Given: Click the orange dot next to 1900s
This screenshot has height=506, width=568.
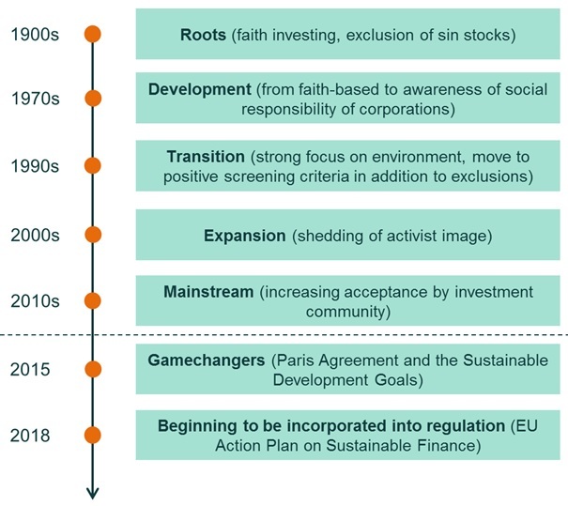Looking at the screenshot, I should pyautogui.click(x=93, y=35).
